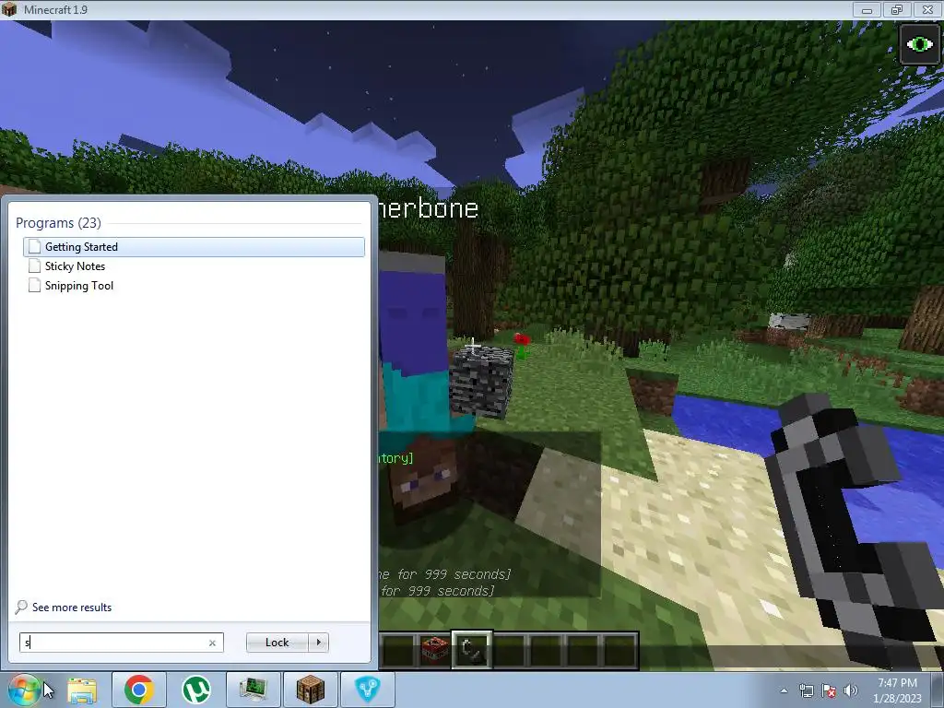Open the clock showing 7:47 PM

[897, 690]
